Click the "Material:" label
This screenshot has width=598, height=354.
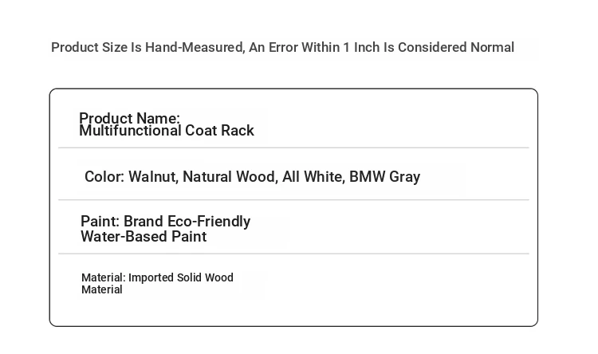[x=103, y=278]
